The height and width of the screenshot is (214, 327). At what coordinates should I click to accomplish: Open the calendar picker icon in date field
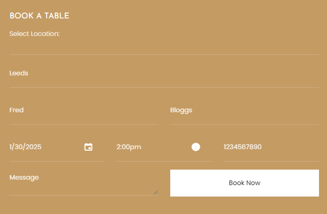[x=89, y=147]
